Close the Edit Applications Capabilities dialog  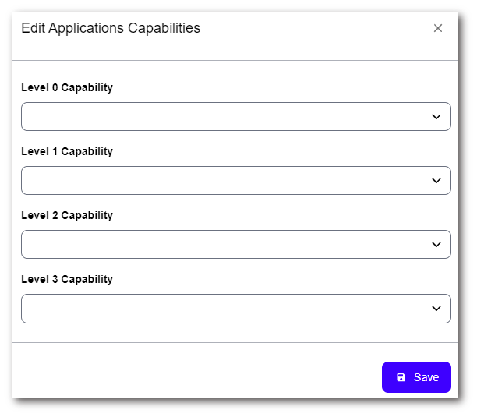(438, 28)
